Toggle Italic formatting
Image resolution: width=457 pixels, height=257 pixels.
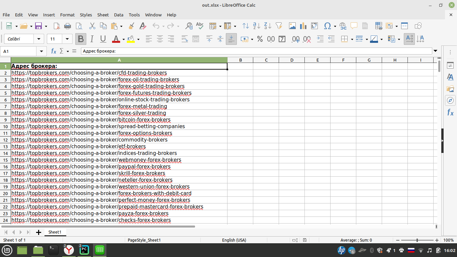[92, 39]
